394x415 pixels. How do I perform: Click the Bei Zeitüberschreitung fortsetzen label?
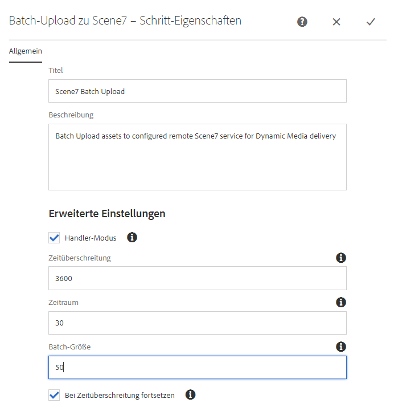(120, 395)
